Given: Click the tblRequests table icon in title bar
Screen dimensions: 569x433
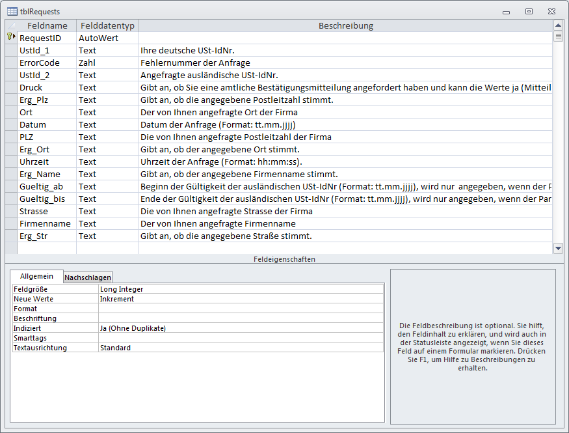Looking at the screenshot, I should tap(12, 11).
